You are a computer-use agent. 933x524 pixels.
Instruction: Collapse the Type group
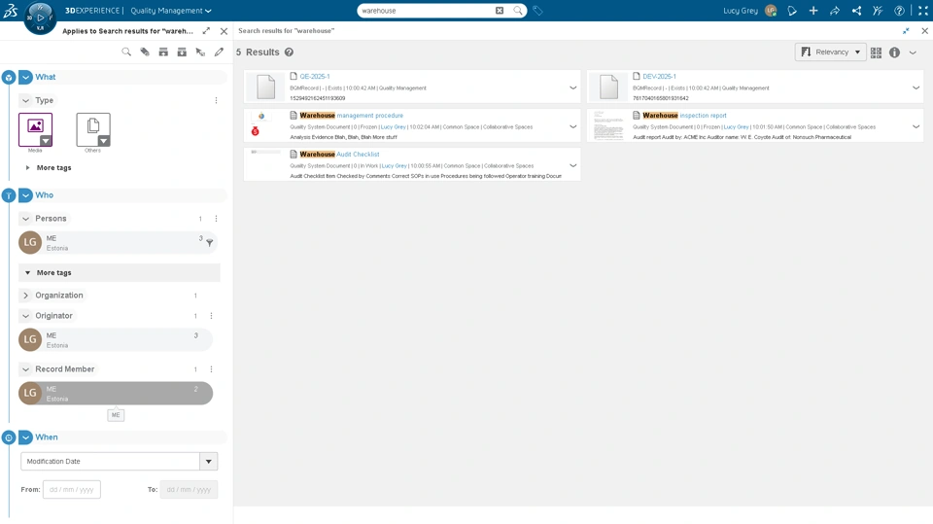click(25, 101)
